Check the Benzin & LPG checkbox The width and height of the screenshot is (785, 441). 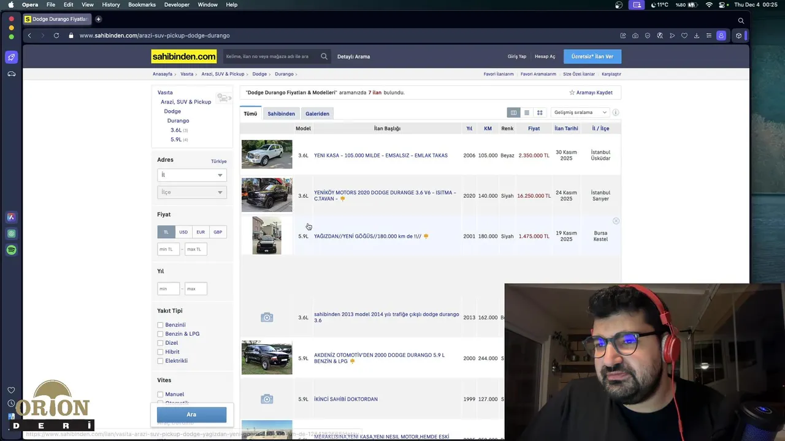[x=160, y=334]
